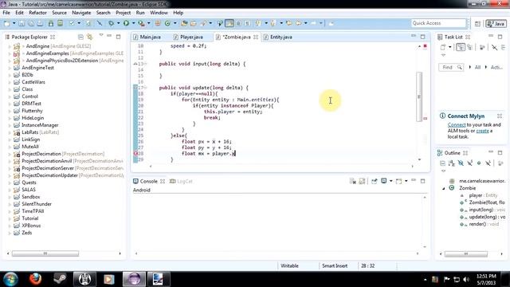Click the Java perspective button
Screen dimensions: 510x287
point(496,23)
